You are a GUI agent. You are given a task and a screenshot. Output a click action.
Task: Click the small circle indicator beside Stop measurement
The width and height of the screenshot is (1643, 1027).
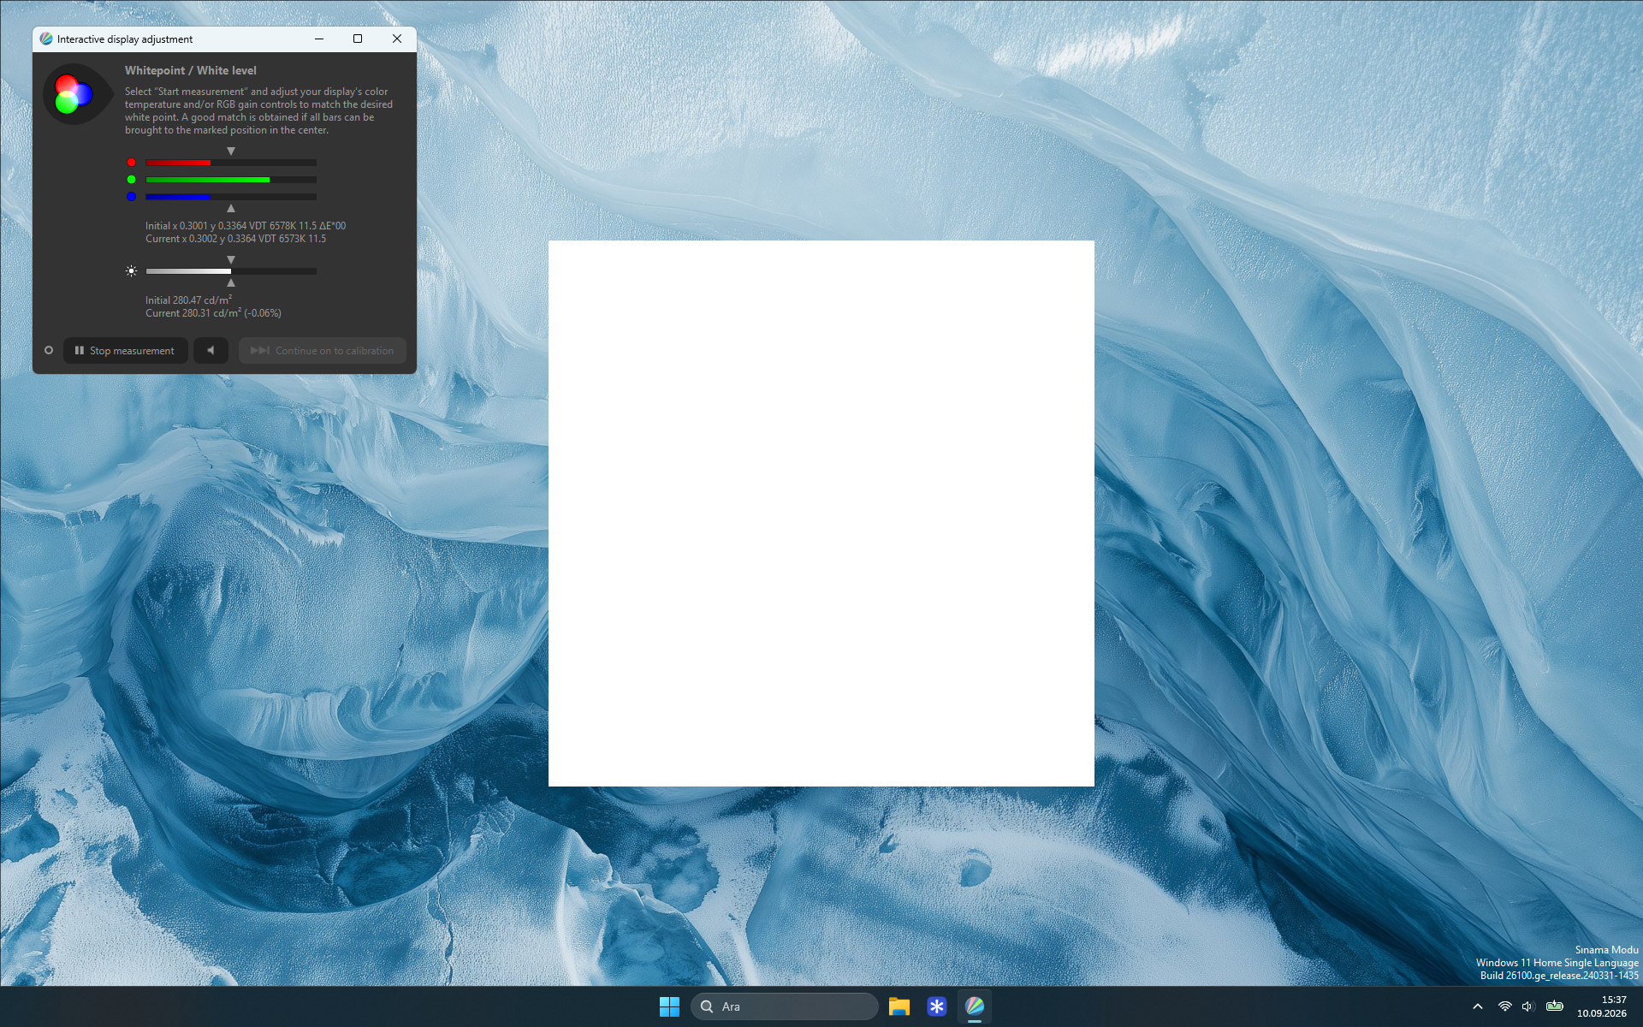[49, 350]
